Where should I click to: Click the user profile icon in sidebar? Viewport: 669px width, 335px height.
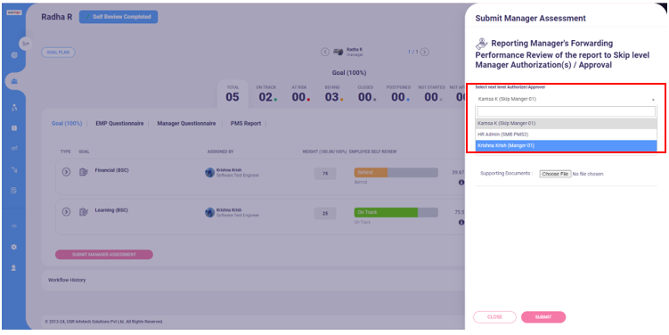(13, 268)
